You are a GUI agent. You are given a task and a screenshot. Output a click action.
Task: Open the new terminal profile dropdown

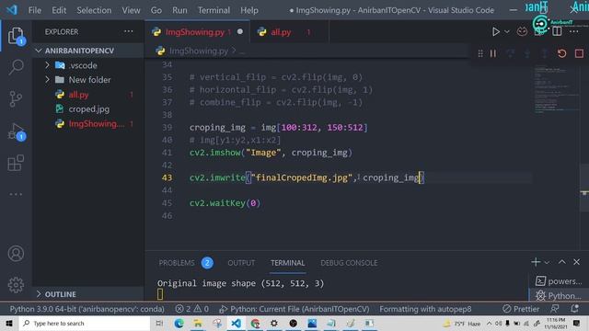(x=547, y=262)
